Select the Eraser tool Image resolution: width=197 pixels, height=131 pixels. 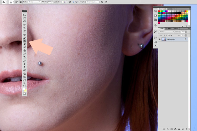25,48
